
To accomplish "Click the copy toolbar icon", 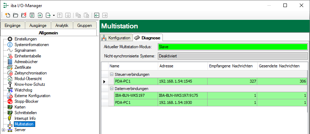I will click(x=78, y=15).
